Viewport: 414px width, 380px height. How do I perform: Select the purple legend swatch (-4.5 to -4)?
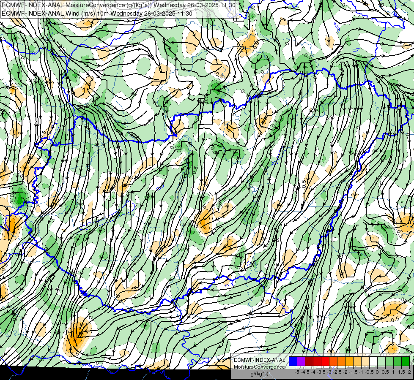coord(301,361)
